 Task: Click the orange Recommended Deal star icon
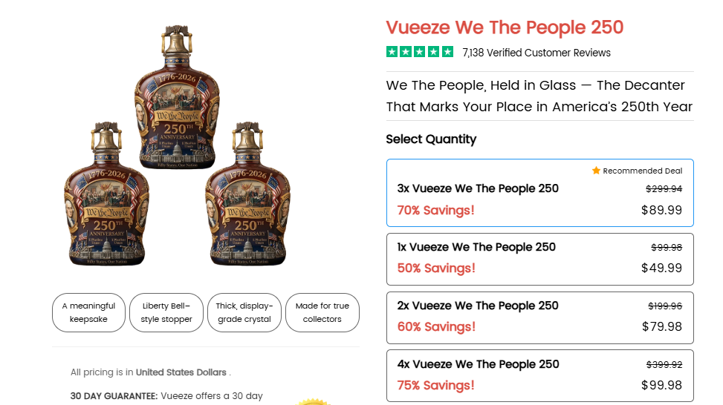(596, 171)
